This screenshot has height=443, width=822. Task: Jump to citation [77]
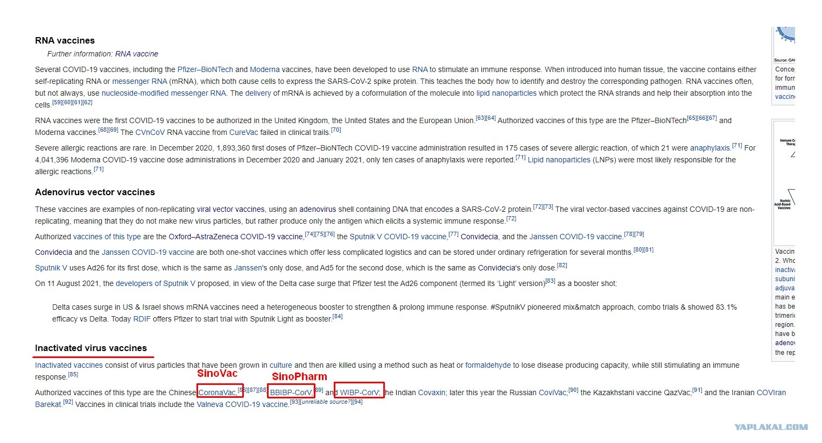pos(453,234)
